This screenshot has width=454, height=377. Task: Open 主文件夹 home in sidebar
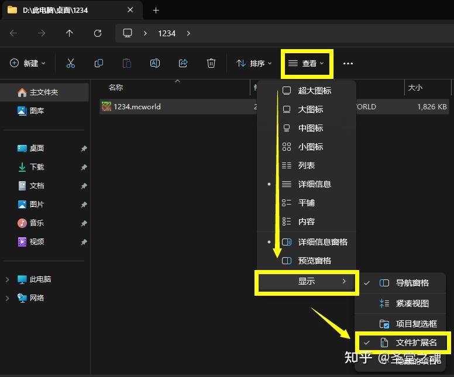coord(44,92)
